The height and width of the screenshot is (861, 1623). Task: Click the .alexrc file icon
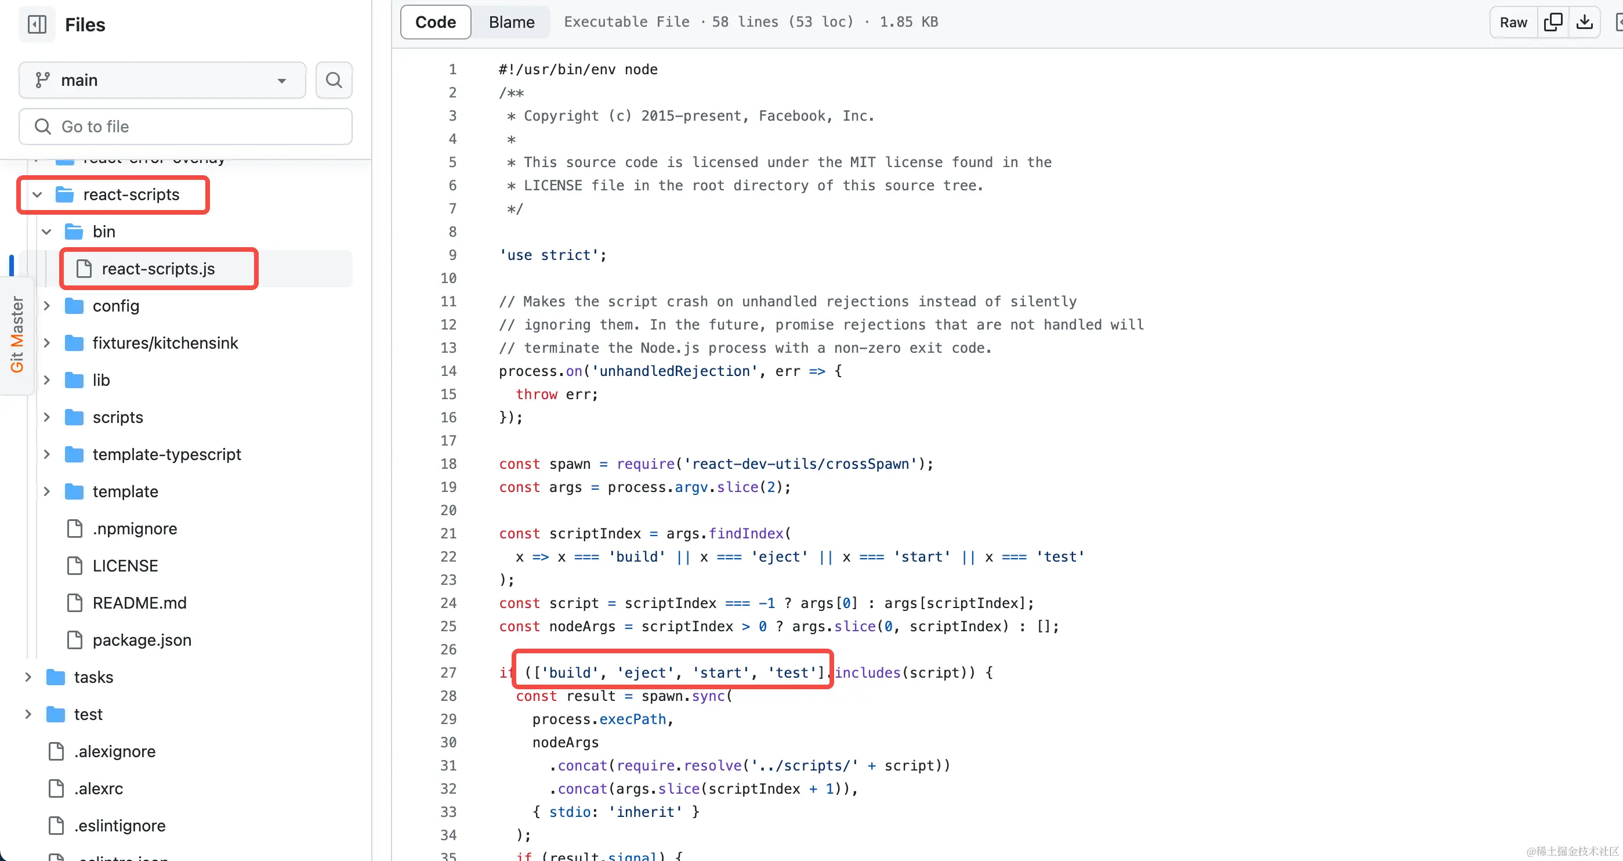click(x=56, y=788)
